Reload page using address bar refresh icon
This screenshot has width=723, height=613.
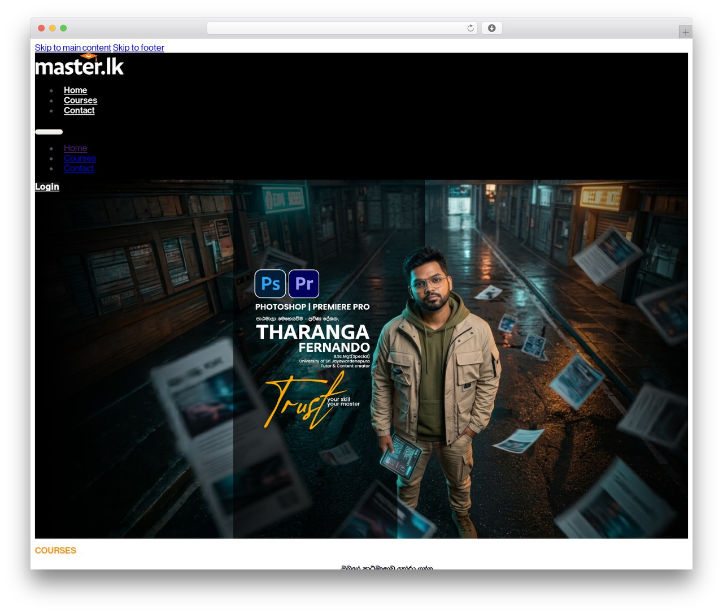(471, 28)
